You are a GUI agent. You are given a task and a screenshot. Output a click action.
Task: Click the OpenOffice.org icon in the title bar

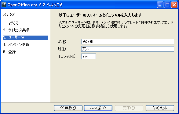tap(4, 5)
